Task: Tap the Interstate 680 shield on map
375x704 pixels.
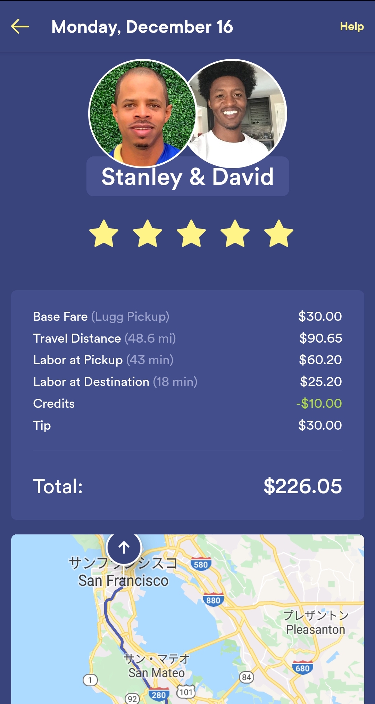Action: [302, 668]
